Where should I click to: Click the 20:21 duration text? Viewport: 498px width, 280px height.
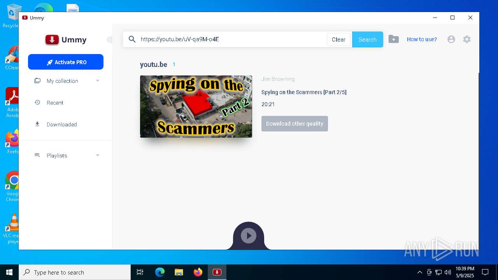[x=268, y=104]
